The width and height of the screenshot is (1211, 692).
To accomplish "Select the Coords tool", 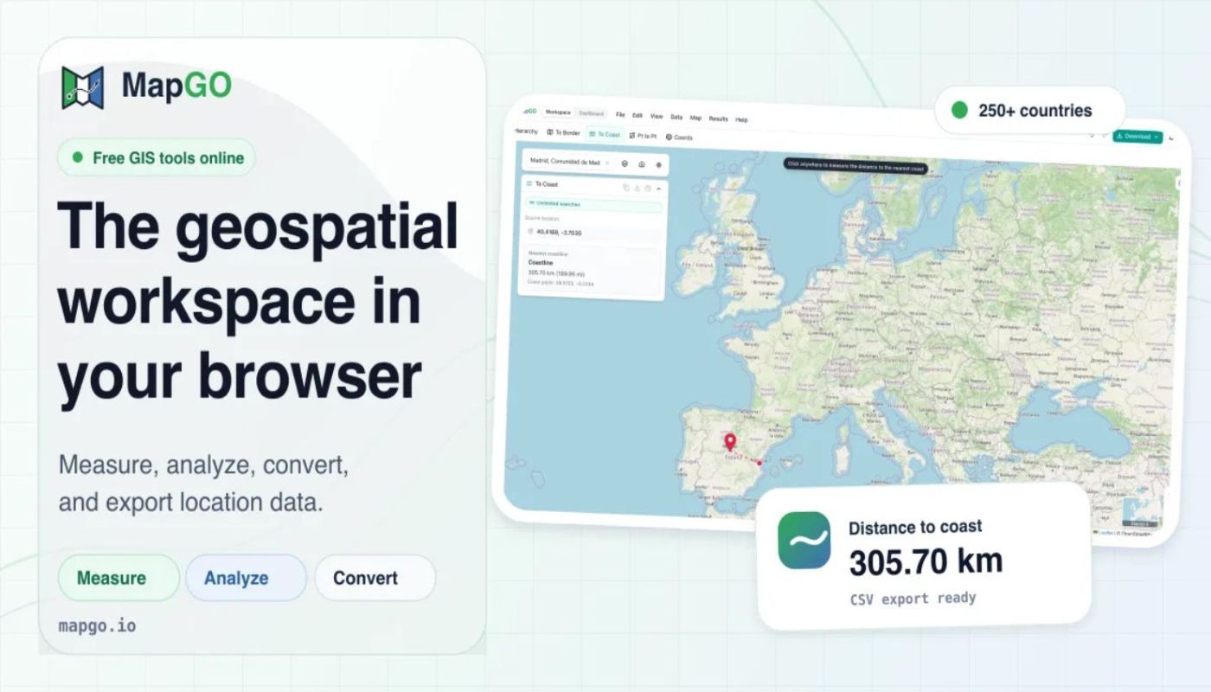I will [x=678, y=138].
